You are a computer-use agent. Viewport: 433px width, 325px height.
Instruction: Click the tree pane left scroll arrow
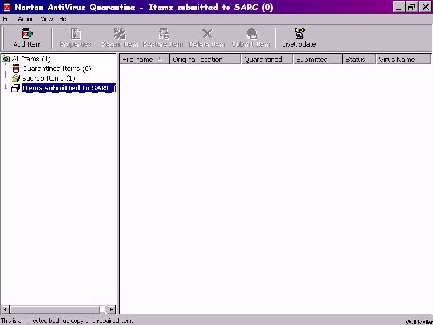pos(5,309)
